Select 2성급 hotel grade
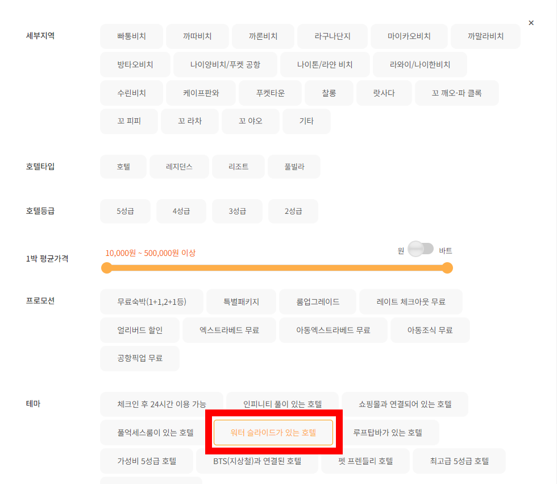Image resolution: width=557 pixels, height=484 pixels. tap(293, 212)
